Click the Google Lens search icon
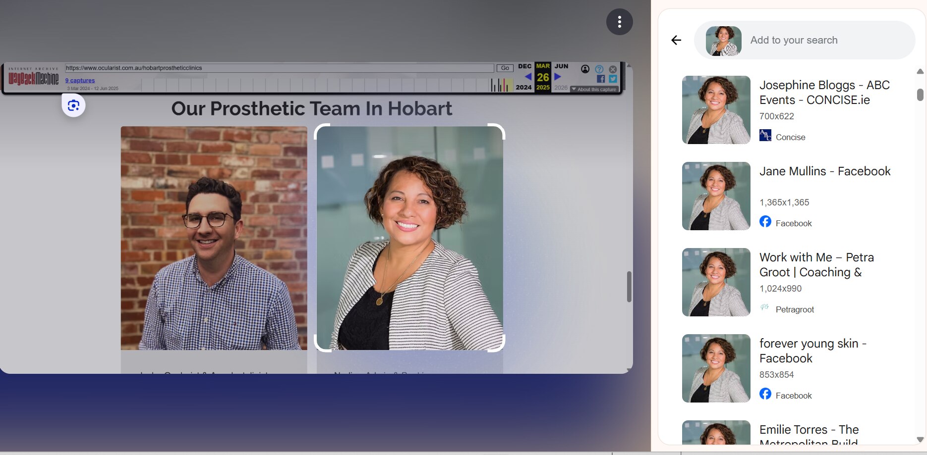 click(73, 105)
